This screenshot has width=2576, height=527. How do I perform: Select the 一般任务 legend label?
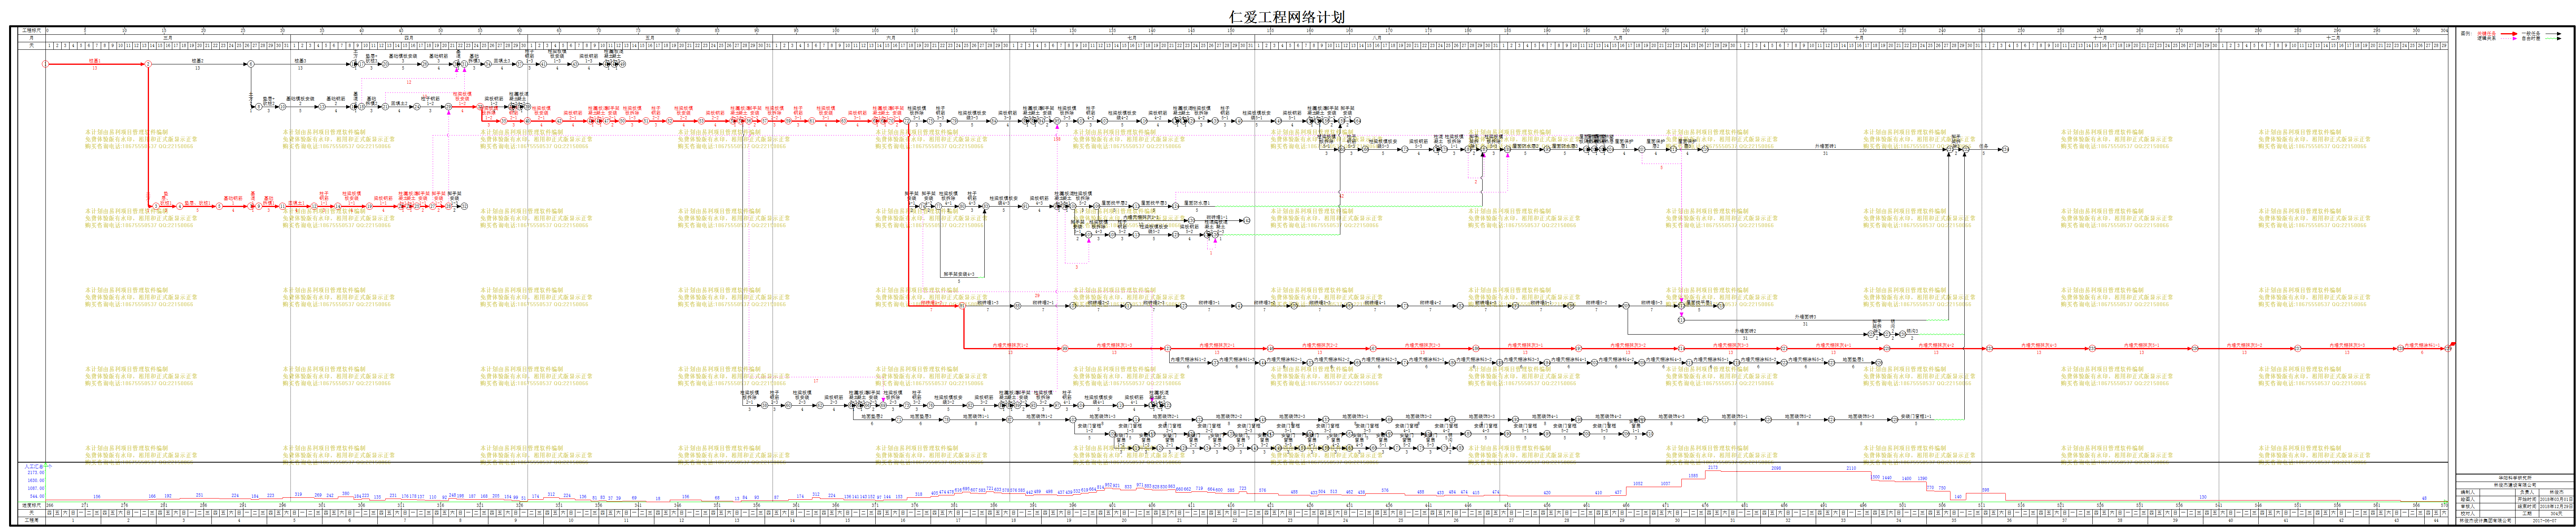(2531, 34)
